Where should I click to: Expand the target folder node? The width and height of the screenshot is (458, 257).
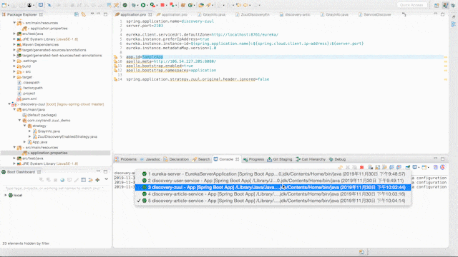(x=14, y=77)
